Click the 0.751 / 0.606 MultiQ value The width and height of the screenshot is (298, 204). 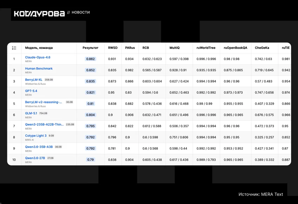click(x=179, y=137)
